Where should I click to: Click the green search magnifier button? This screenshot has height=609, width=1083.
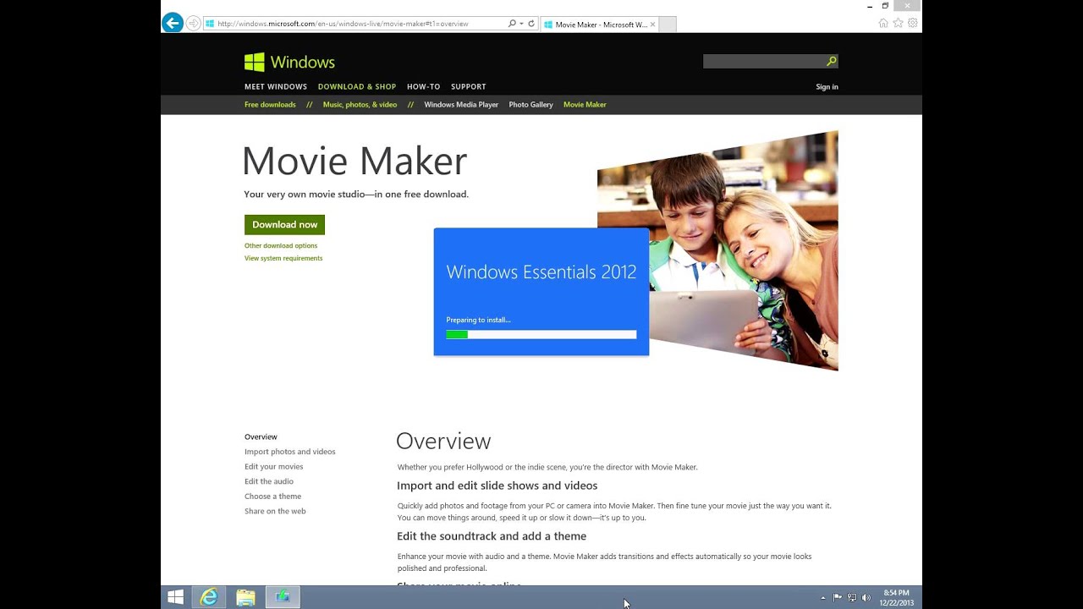point(832,61)
